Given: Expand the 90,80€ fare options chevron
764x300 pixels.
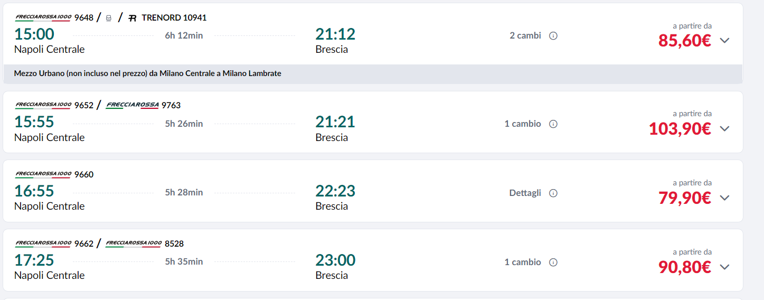Looking at the screenshot, I should pyautogui.click(x=724, y=267).
